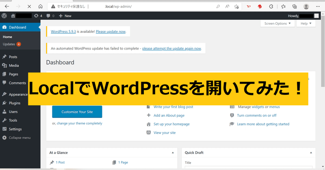Open Users menu
The image size is (325, 170).
pos(13,112)
